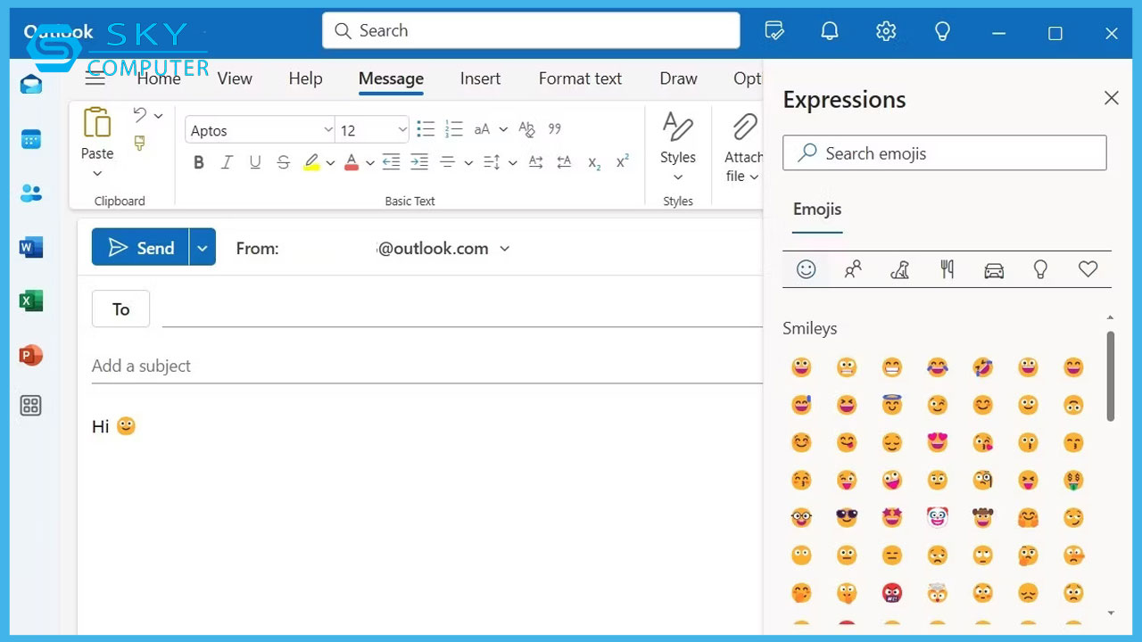Switch to the Food emoji category
The height and width of the screenshot is (642, 1142).
click(x=947, y=268)
